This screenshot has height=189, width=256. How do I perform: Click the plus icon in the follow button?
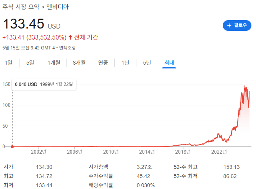pyautogui.click(x=229, y=25)
